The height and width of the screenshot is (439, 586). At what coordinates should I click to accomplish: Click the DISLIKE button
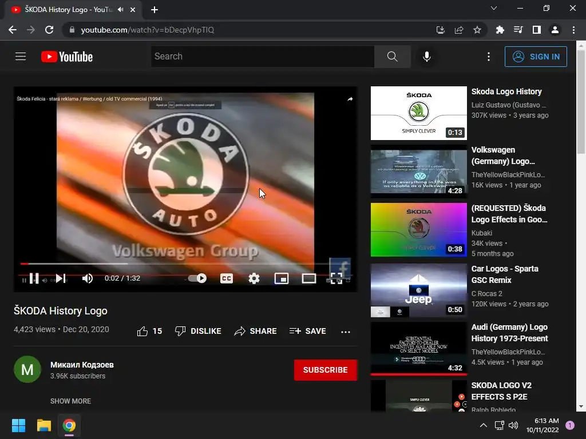click(x=198, y=331)
